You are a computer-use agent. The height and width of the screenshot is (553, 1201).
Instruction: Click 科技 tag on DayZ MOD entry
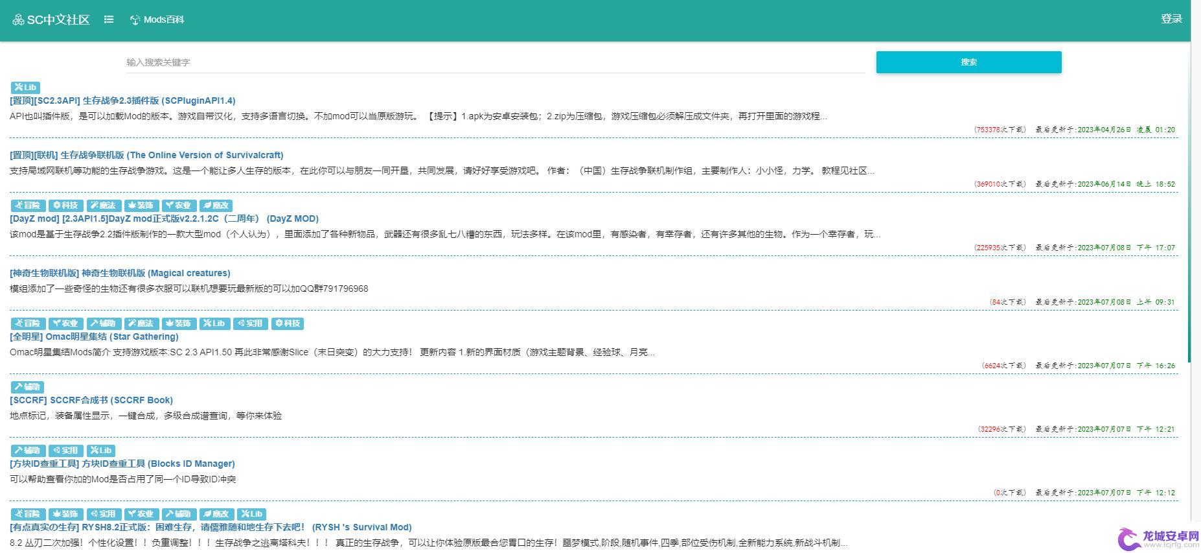(65, 206)
